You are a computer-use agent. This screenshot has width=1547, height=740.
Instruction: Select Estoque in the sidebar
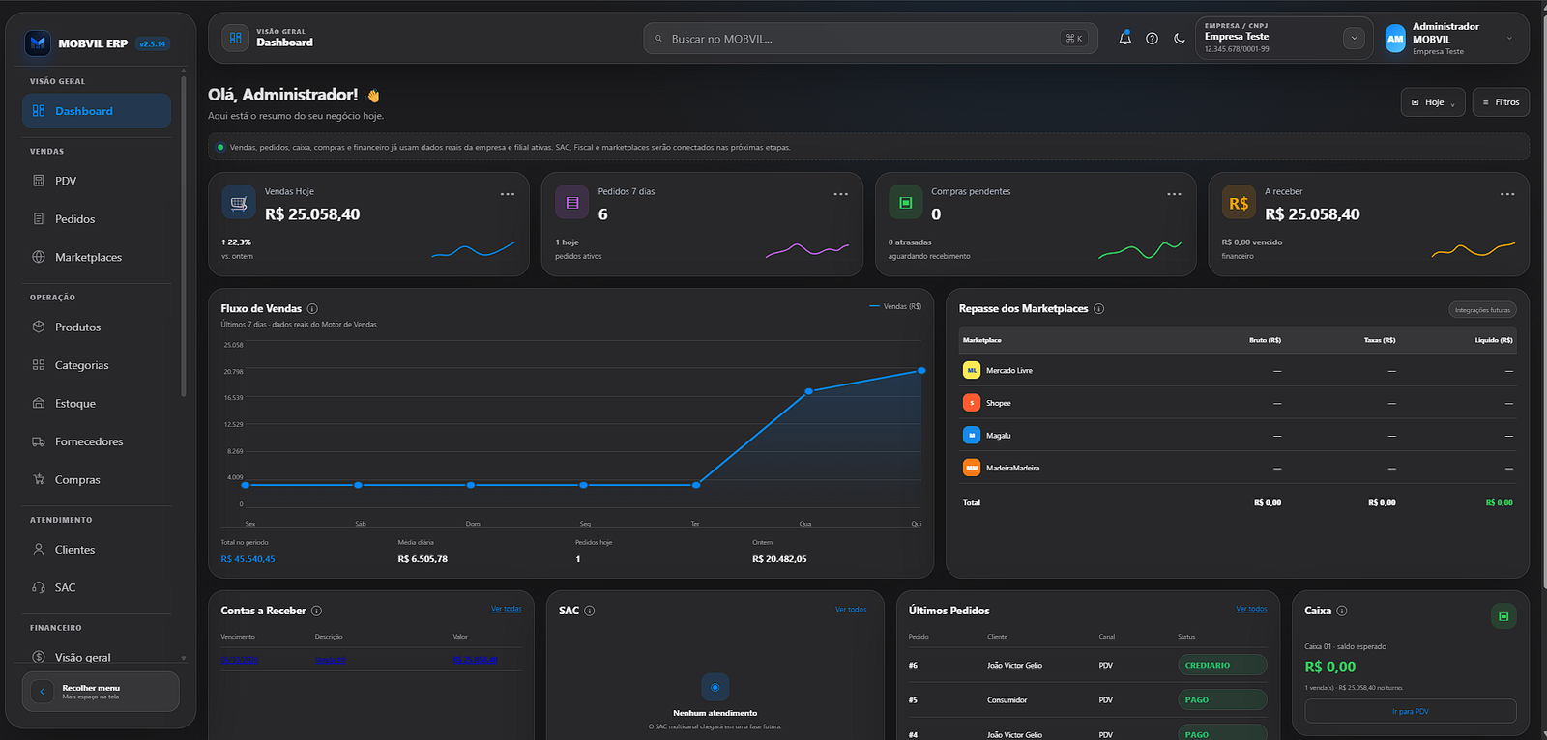97,404
